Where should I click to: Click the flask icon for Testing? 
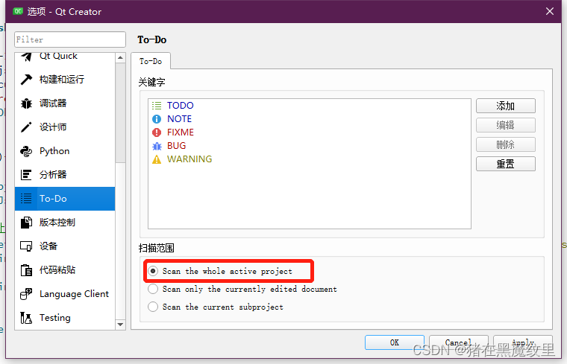(26, 318)
